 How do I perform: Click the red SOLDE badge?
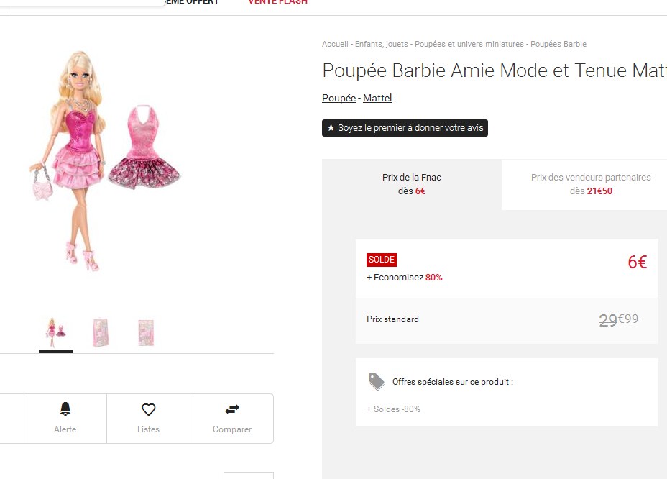point(382,260)
